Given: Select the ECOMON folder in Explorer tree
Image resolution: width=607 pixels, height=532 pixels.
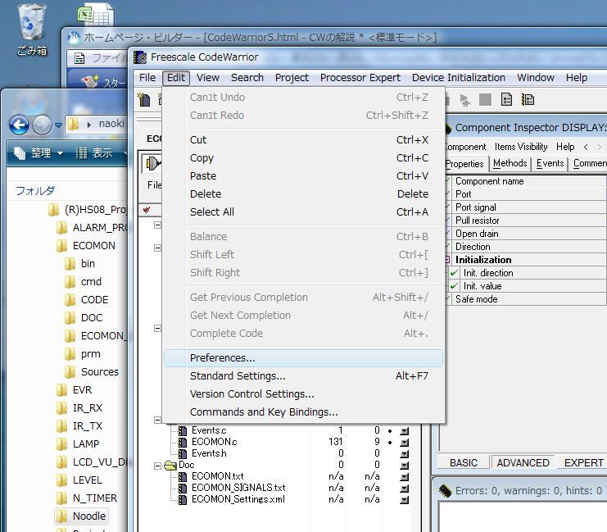Looking at the screenshot, I should (x=93, y=246).
